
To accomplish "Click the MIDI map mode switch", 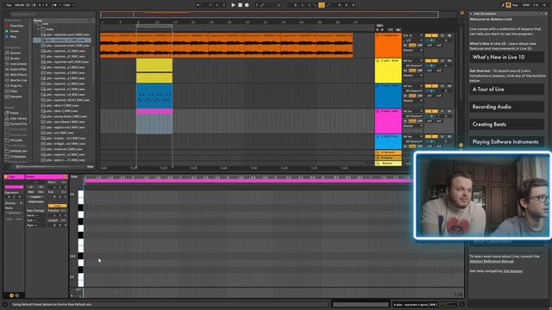I will [526, 5].
